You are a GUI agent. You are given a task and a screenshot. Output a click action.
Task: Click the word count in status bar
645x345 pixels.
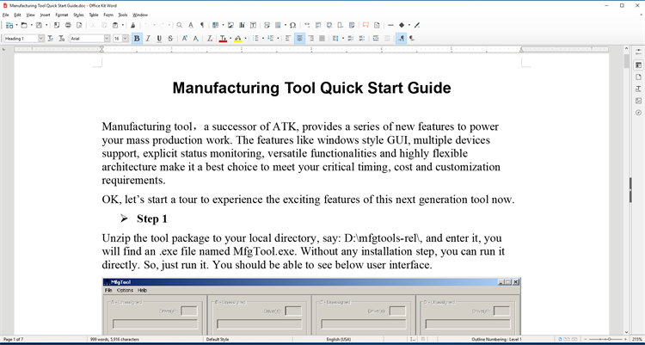(114, 339)
